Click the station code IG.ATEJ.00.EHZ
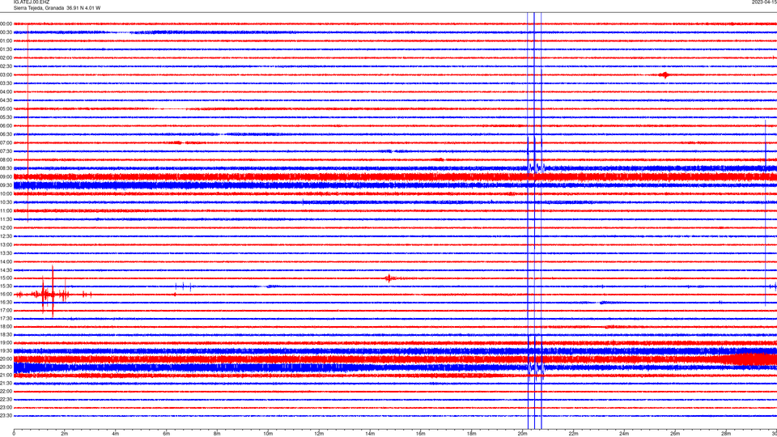Screen dimensions: 777x437 (32, 2)
